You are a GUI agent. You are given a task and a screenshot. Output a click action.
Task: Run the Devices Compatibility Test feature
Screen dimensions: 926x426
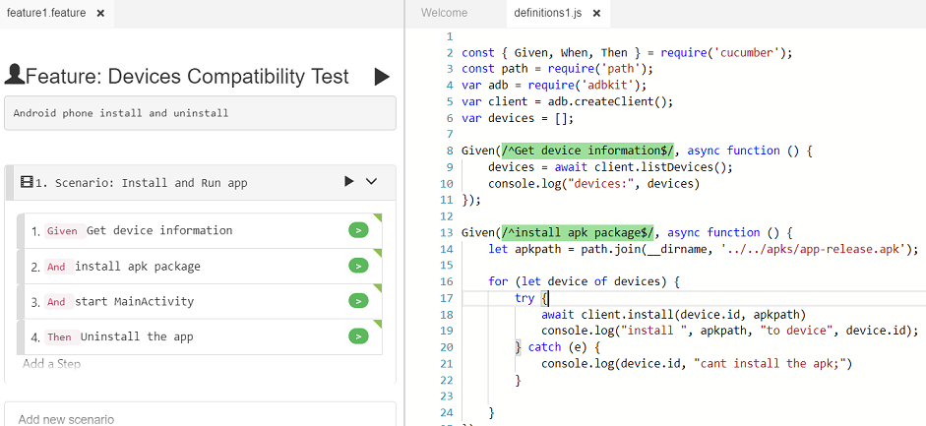pyautogui.click(x=382, y=77)
